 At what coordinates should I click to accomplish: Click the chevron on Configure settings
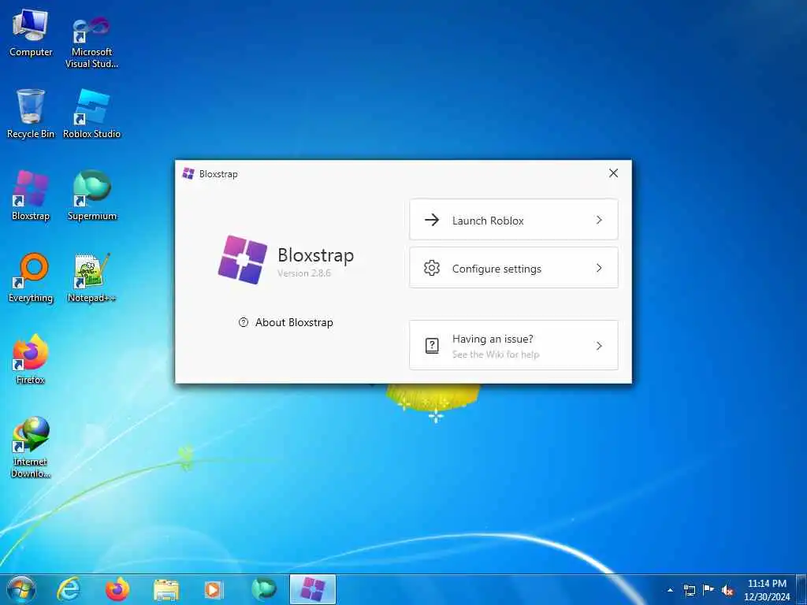click(599, 268)
